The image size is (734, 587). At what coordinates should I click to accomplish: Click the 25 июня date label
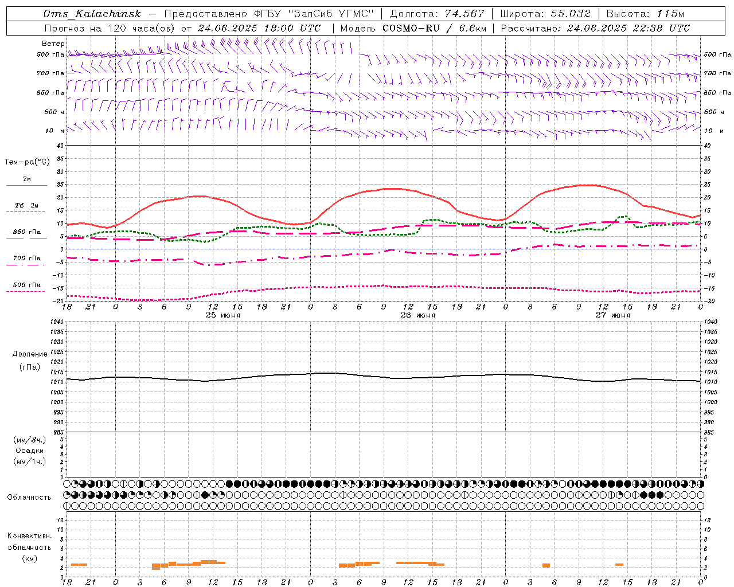click(223, 315)
